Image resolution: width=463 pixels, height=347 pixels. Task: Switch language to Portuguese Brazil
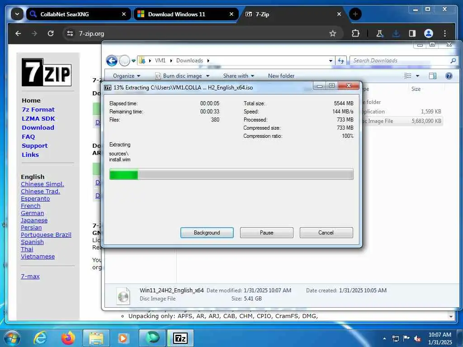pyautogui.click(x=46, y=234)
